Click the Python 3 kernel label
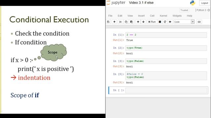Image resolution: width=211 pixels, height=118 pixels. [x=201, y=10]
